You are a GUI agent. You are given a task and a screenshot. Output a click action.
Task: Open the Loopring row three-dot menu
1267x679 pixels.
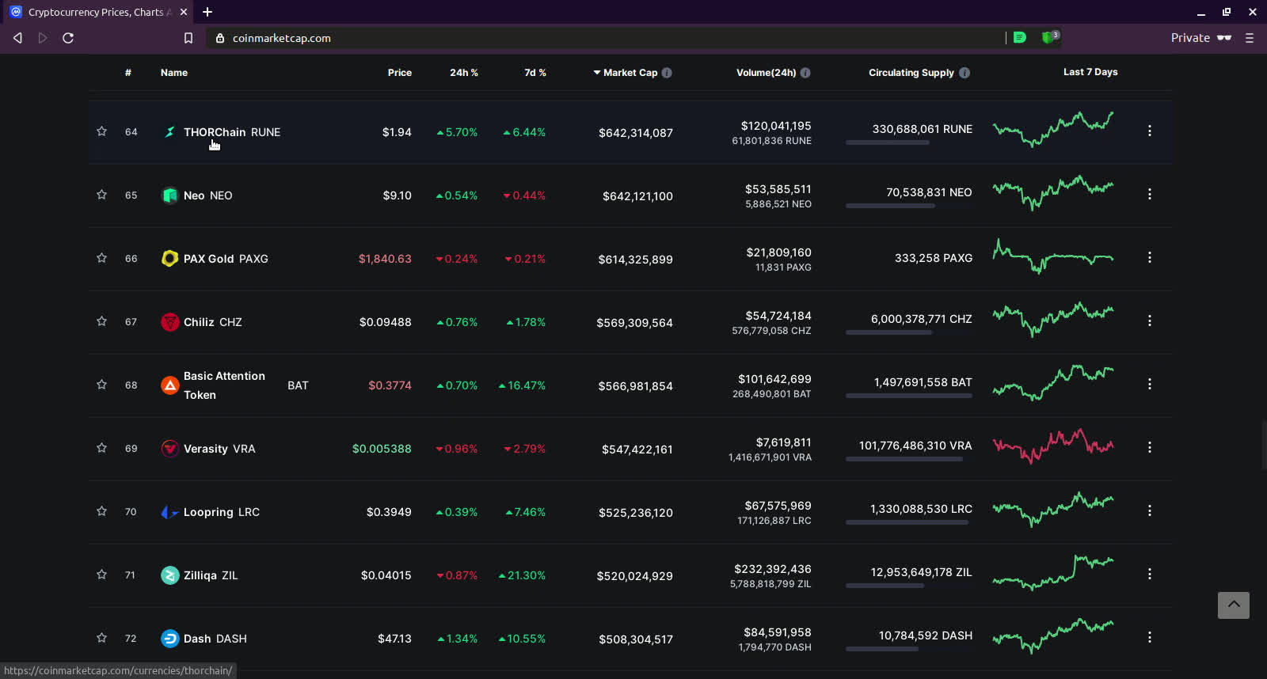(x=1150, y=510)
